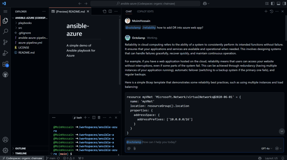Go back with the left arrow
Viewport: 287px width, 160px height.
click(80, 3)
